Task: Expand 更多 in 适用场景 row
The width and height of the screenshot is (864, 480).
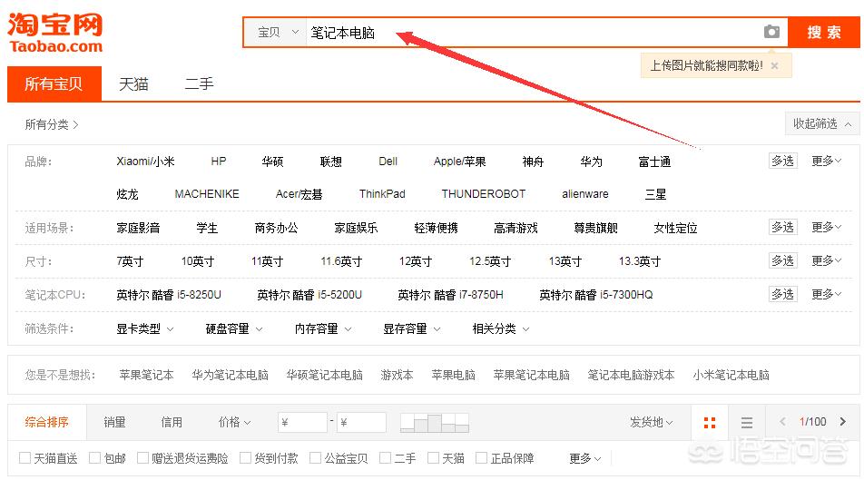Action: [826, 227]
